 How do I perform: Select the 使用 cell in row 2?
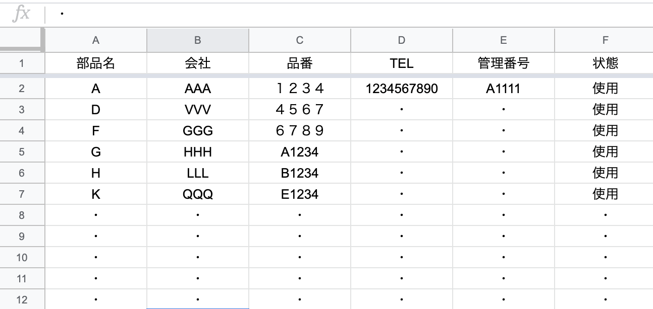605,89
